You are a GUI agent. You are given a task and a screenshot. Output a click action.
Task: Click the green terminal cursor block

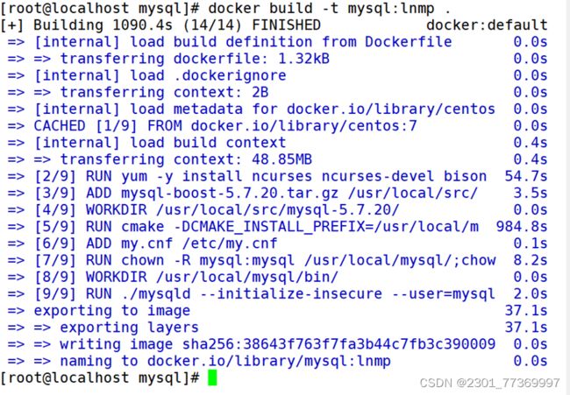(x=212, y=377)
